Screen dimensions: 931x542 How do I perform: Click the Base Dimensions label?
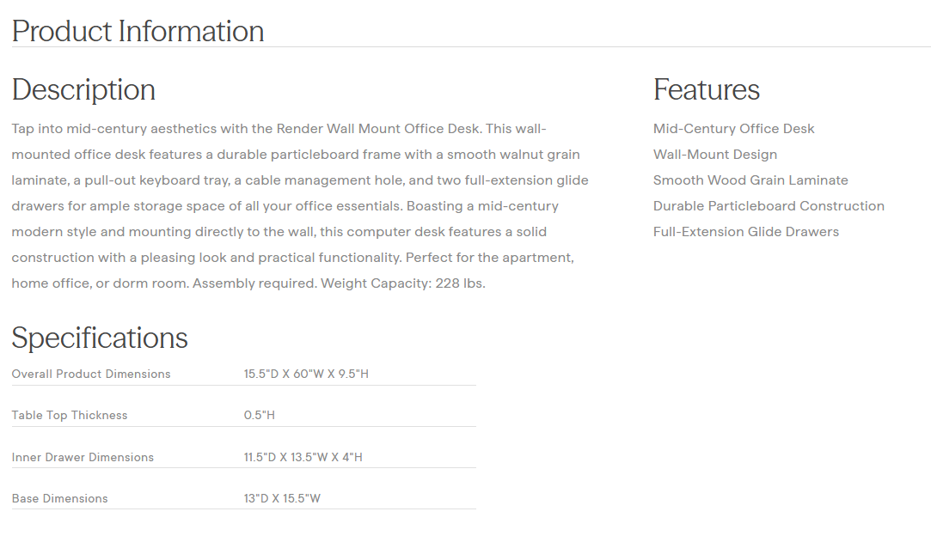59,498
